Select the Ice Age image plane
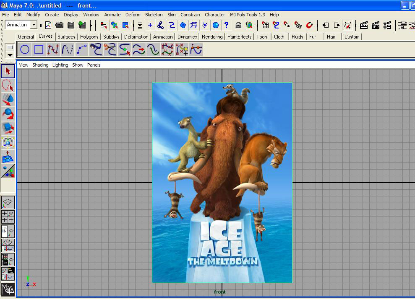Viewport: 415px width, 299px height. (222, 183)
